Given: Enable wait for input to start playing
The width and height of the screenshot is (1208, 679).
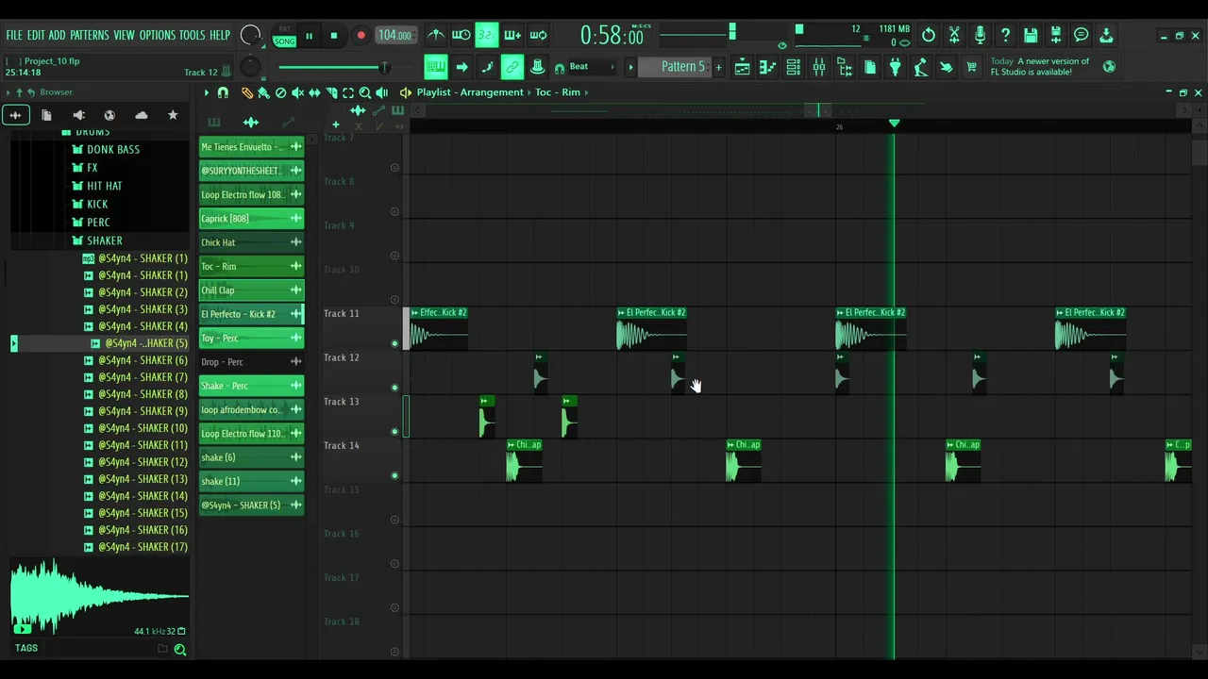Looking at the screenshot, I should 461,36.
